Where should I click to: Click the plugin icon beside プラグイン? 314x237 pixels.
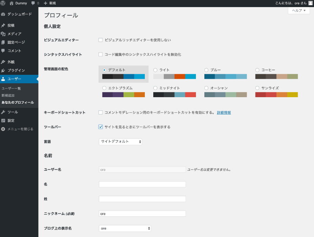click(x=3, y=70)
